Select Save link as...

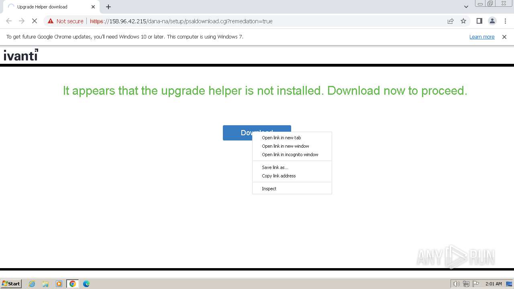pyautogui.click(x=292, y=167)
